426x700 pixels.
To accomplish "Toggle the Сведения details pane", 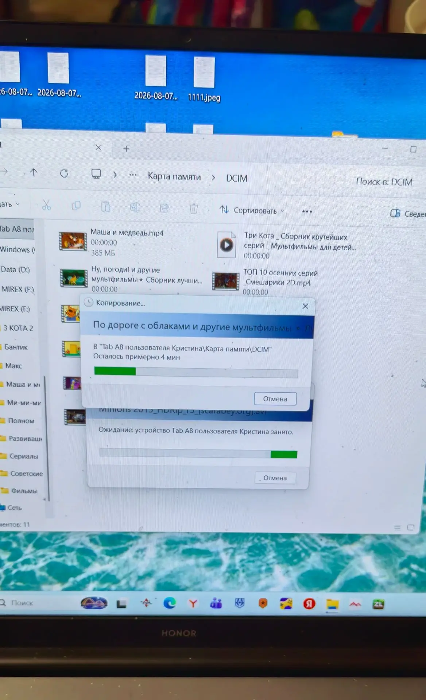I will click(x=408, y=214).
